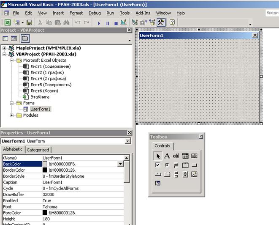Open the Window menu

163,13
